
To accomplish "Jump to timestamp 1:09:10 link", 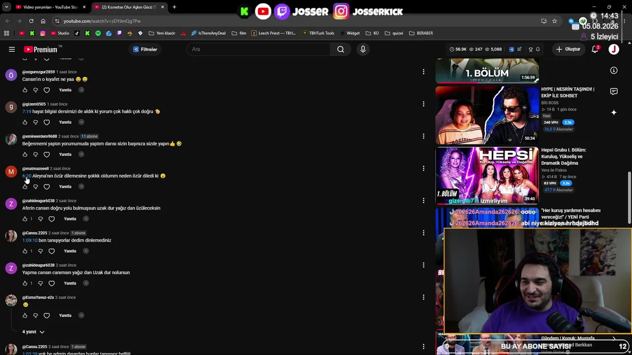I will (x=30, y=241).
